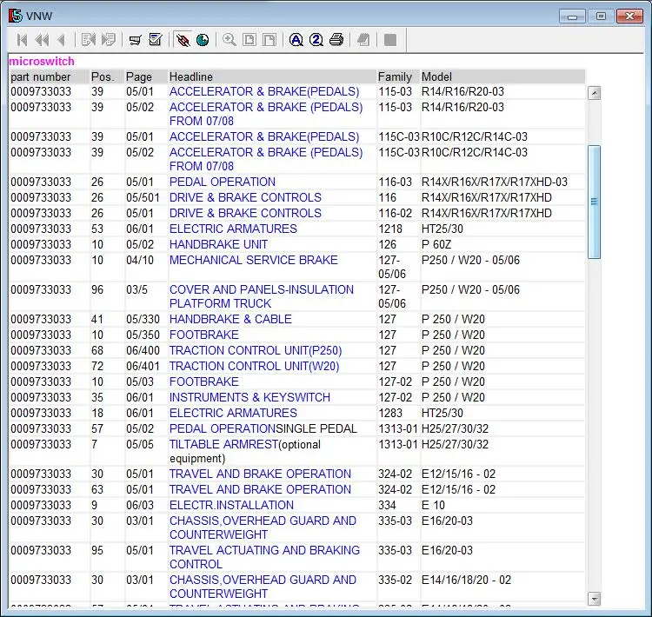This screenshot has width=652, height=617.
Task: Click the first-record navigation arrow
Action: click(x=22, y=40)
